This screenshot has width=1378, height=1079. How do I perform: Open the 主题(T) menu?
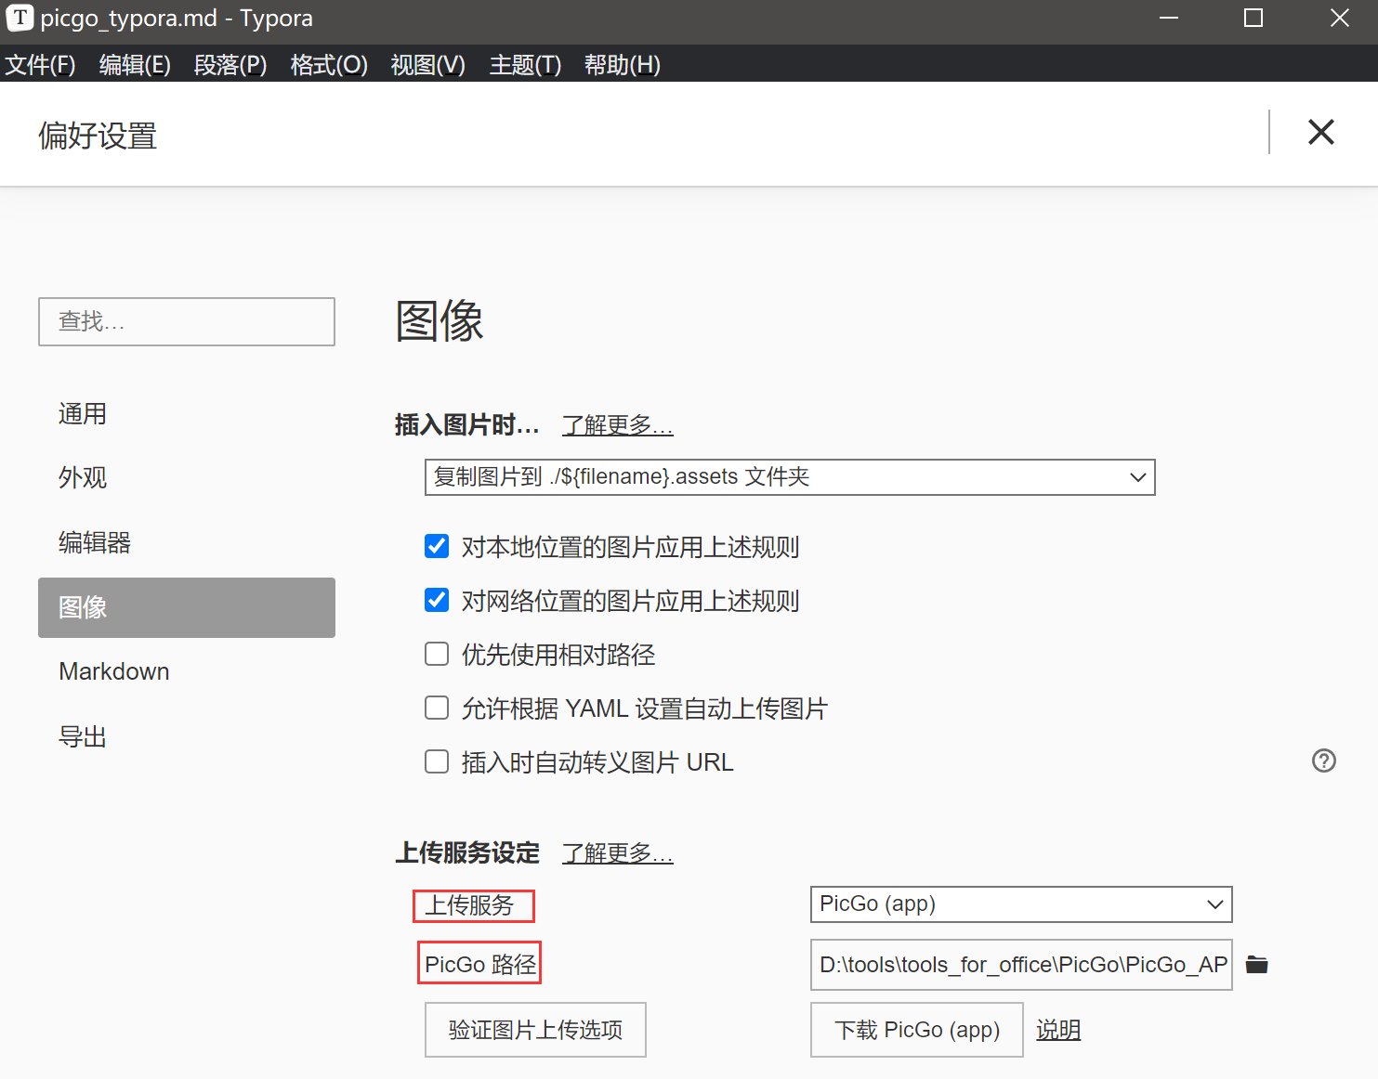click(525, 65)
